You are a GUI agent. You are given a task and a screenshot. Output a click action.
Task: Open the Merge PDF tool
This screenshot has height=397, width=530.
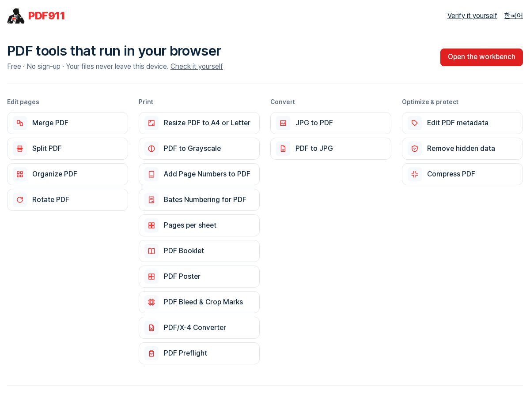[68, 123]
